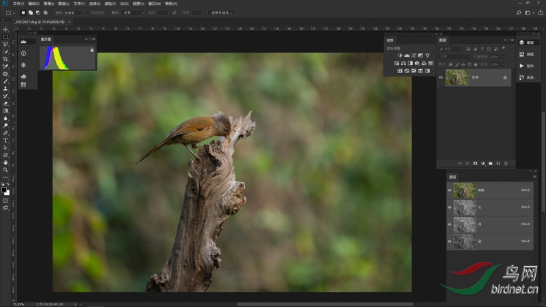
Task: Delete layer using trash icon
Action: click(x=505, y=164)
